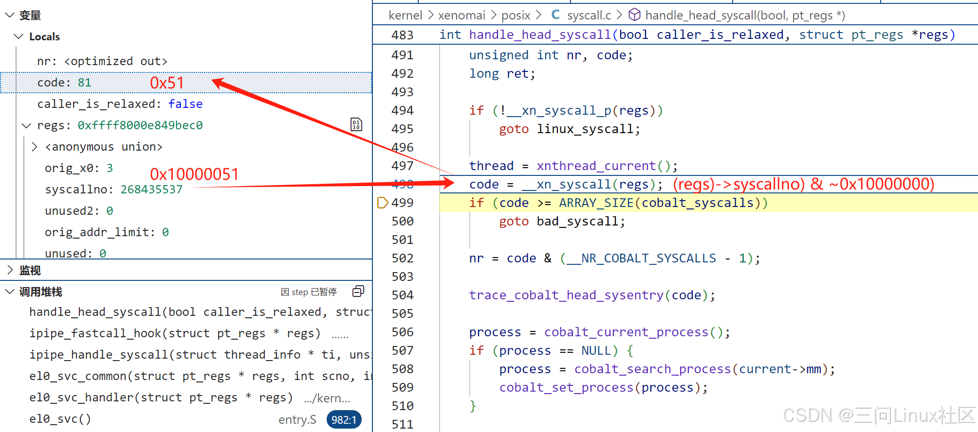Click the 'long ret;' declaration on line 492
The image size is (978, 432).
point(502,73)
